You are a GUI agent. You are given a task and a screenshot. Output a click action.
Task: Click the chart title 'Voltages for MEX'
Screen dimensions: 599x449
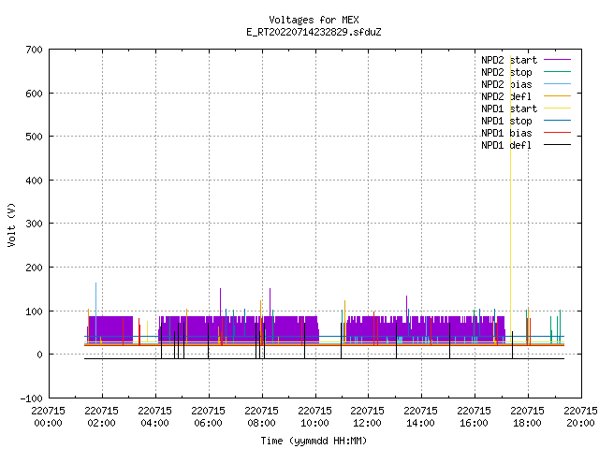click(x=314, y=20)
